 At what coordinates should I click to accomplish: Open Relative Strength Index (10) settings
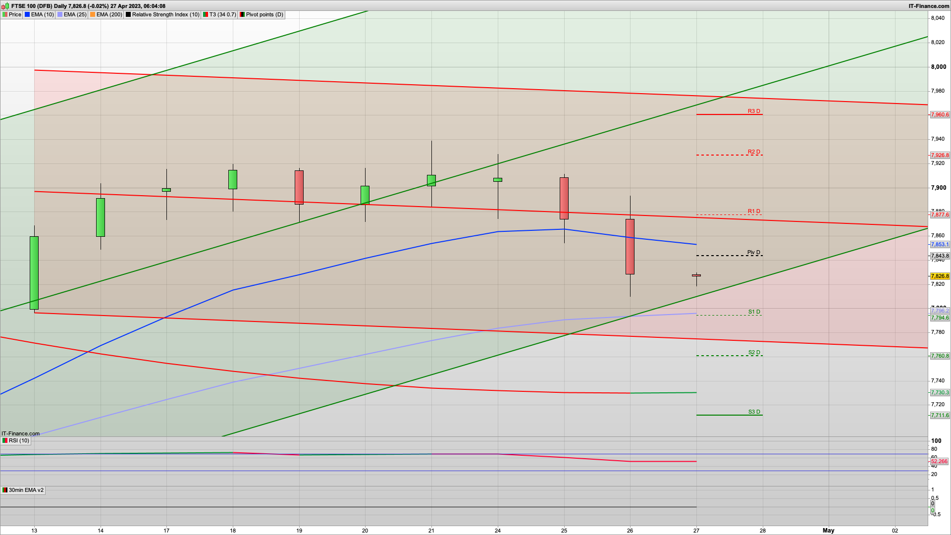coord(165,14)
